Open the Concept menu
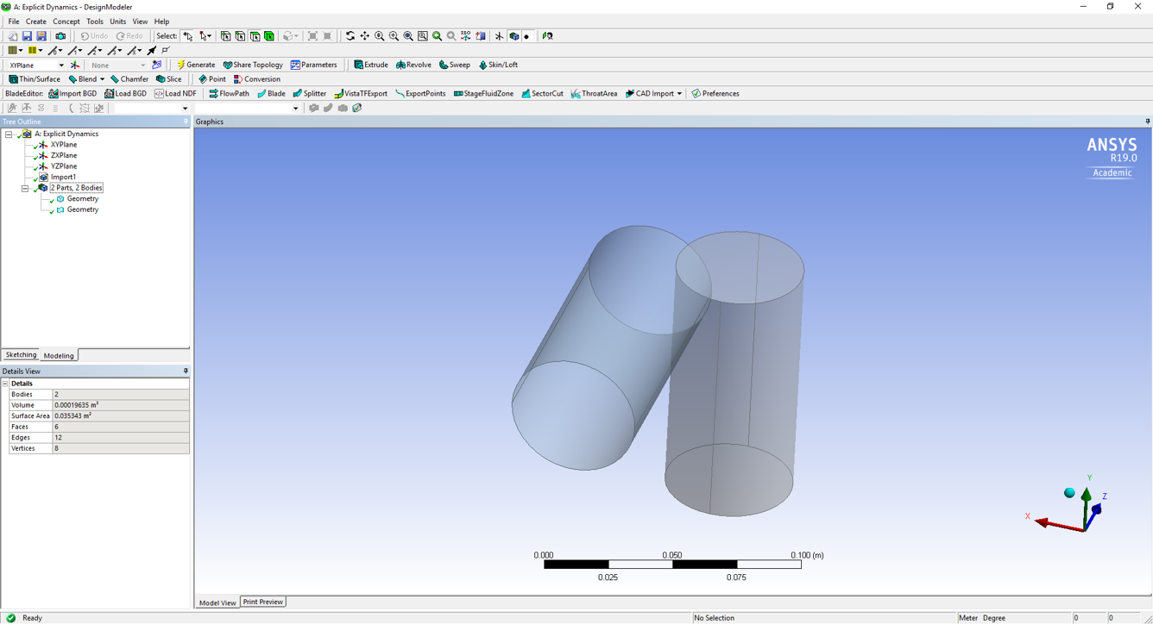The image size is (1153, 624). [66, 22]
